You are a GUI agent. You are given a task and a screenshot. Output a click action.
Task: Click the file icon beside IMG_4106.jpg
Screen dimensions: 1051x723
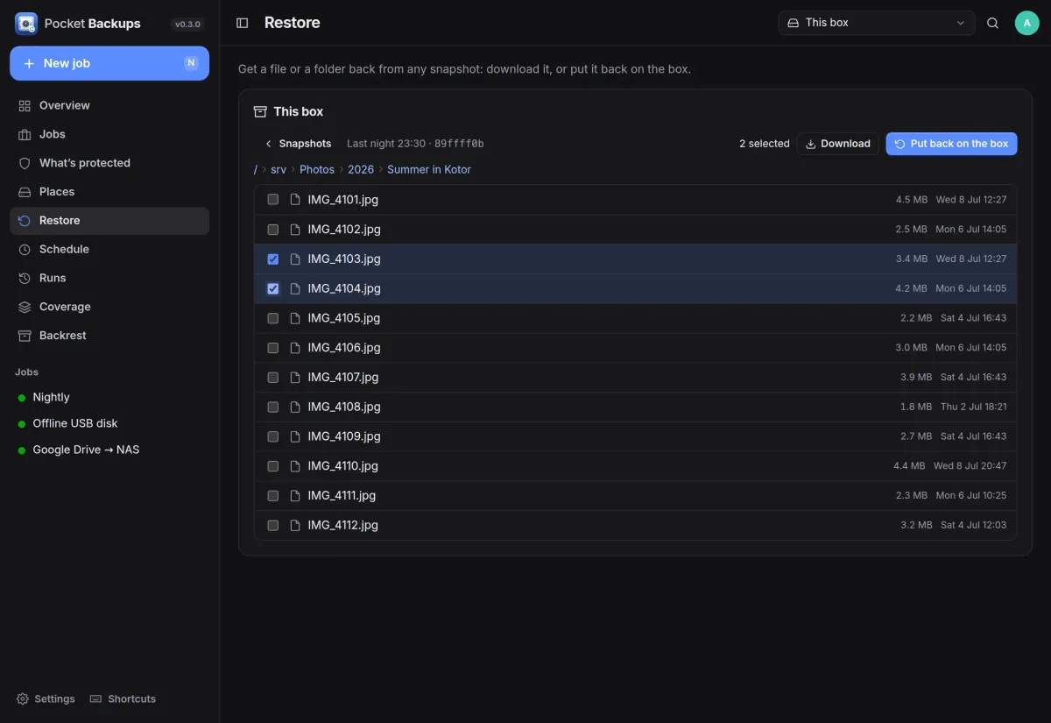[x=295, y=348]
